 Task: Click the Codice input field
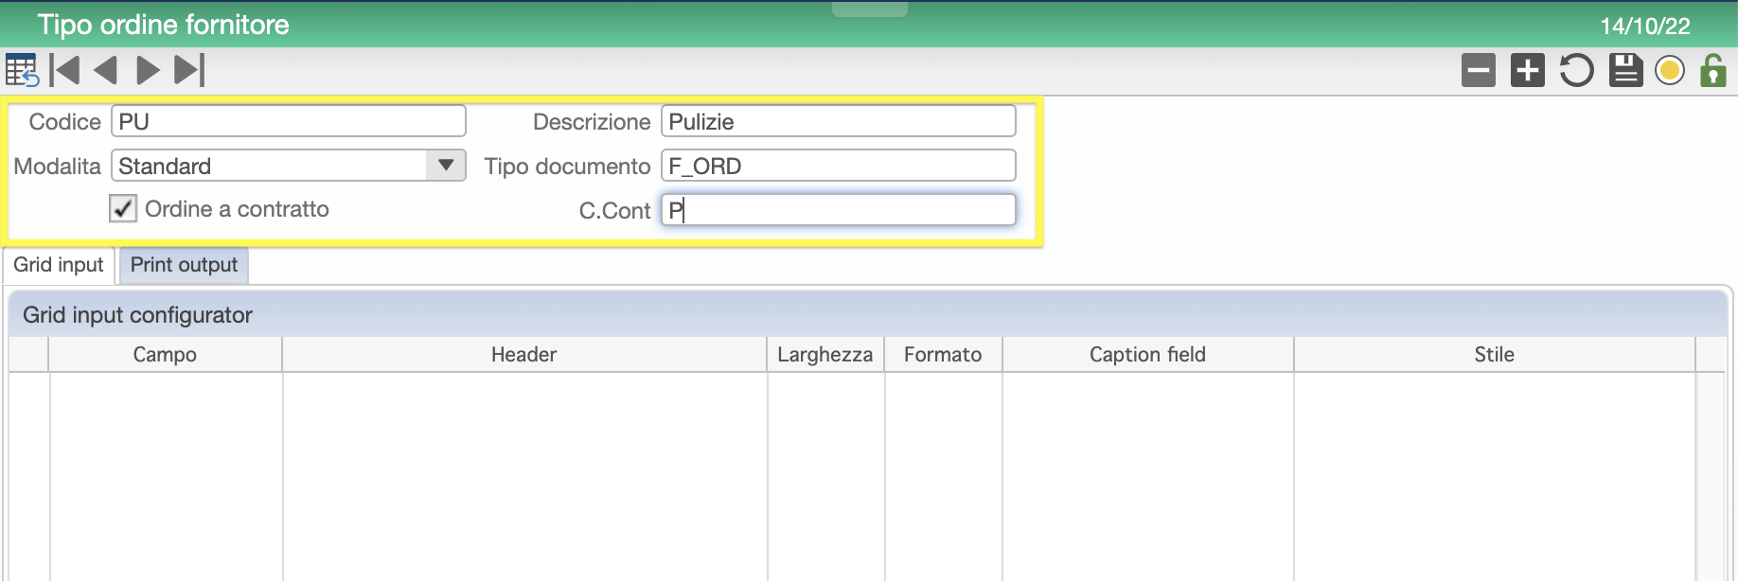click(289, 121)
